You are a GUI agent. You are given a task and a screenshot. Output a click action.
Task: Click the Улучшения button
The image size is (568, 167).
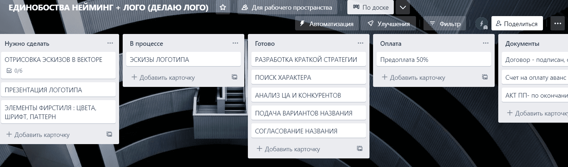[x=389, y=24]
